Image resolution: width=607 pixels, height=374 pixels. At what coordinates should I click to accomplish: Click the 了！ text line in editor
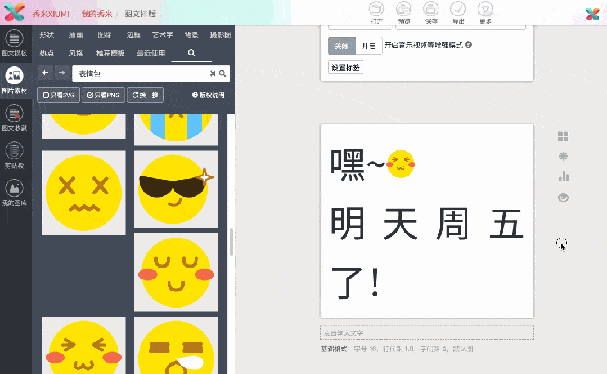[356, 283]
